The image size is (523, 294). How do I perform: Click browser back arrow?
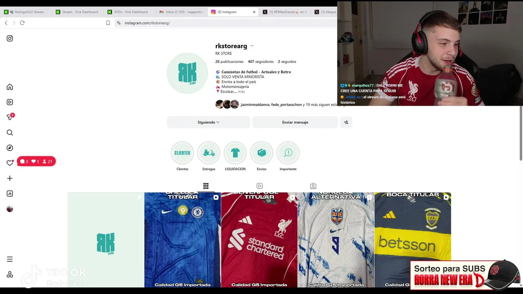[6, 23]
